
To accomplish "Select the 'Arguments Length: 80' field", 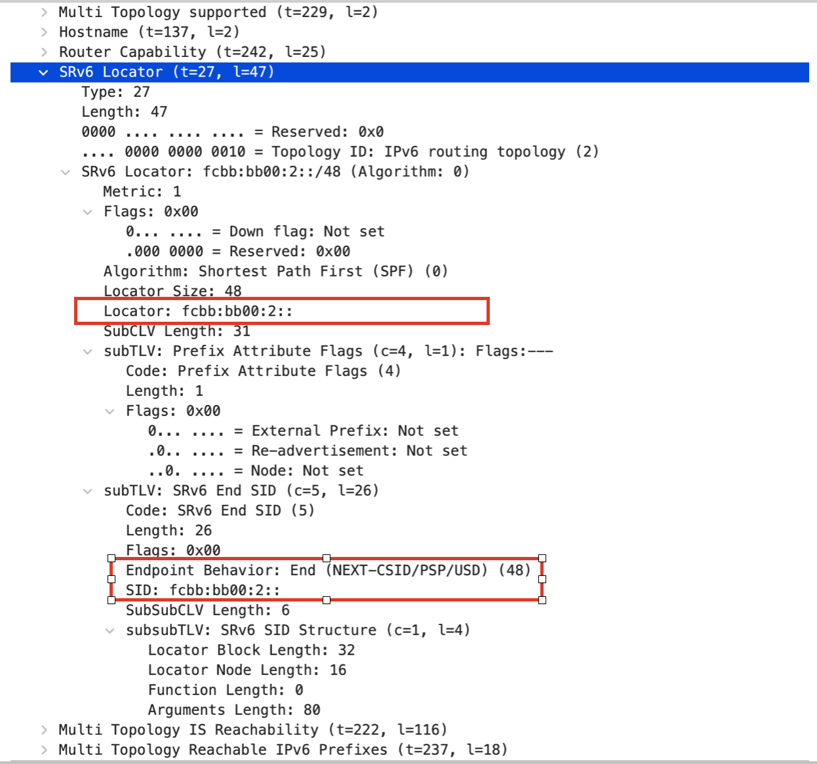I will click(x=234, y=710).
